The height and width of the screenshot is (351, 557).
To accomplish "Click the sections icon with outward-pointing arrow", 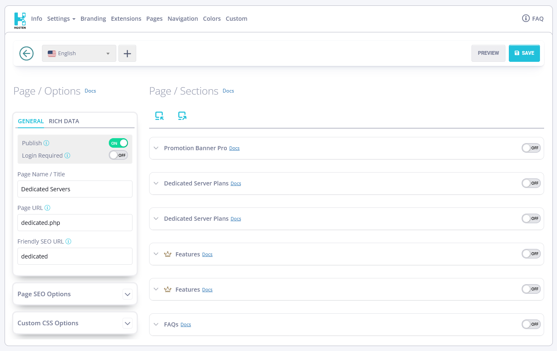I will (182, 116).
